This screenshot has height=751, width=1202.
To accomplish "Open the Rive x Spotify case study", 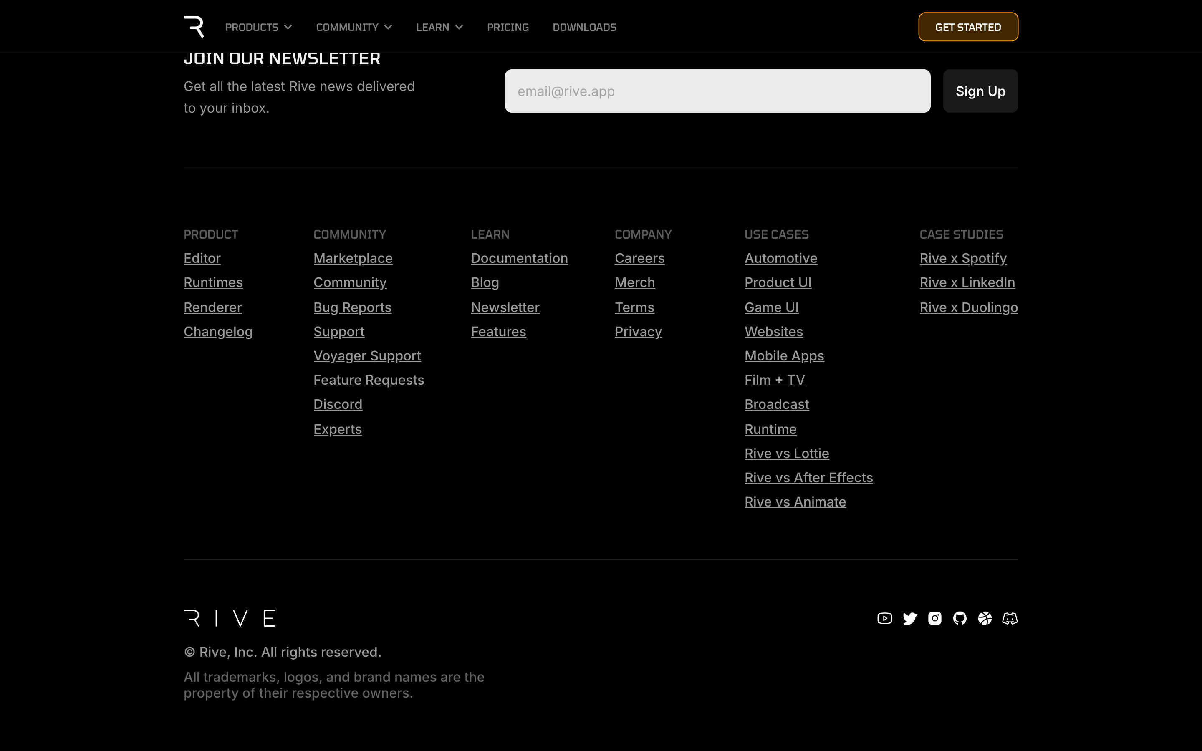I will click(x=963, y=258).
